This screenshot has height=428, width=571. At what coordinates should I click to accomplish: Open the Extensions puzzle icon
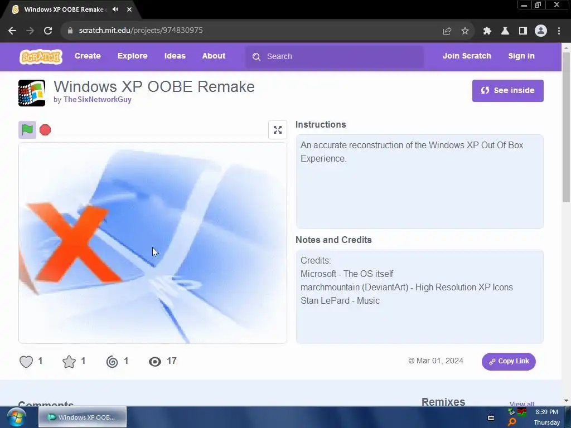point(487,31)
